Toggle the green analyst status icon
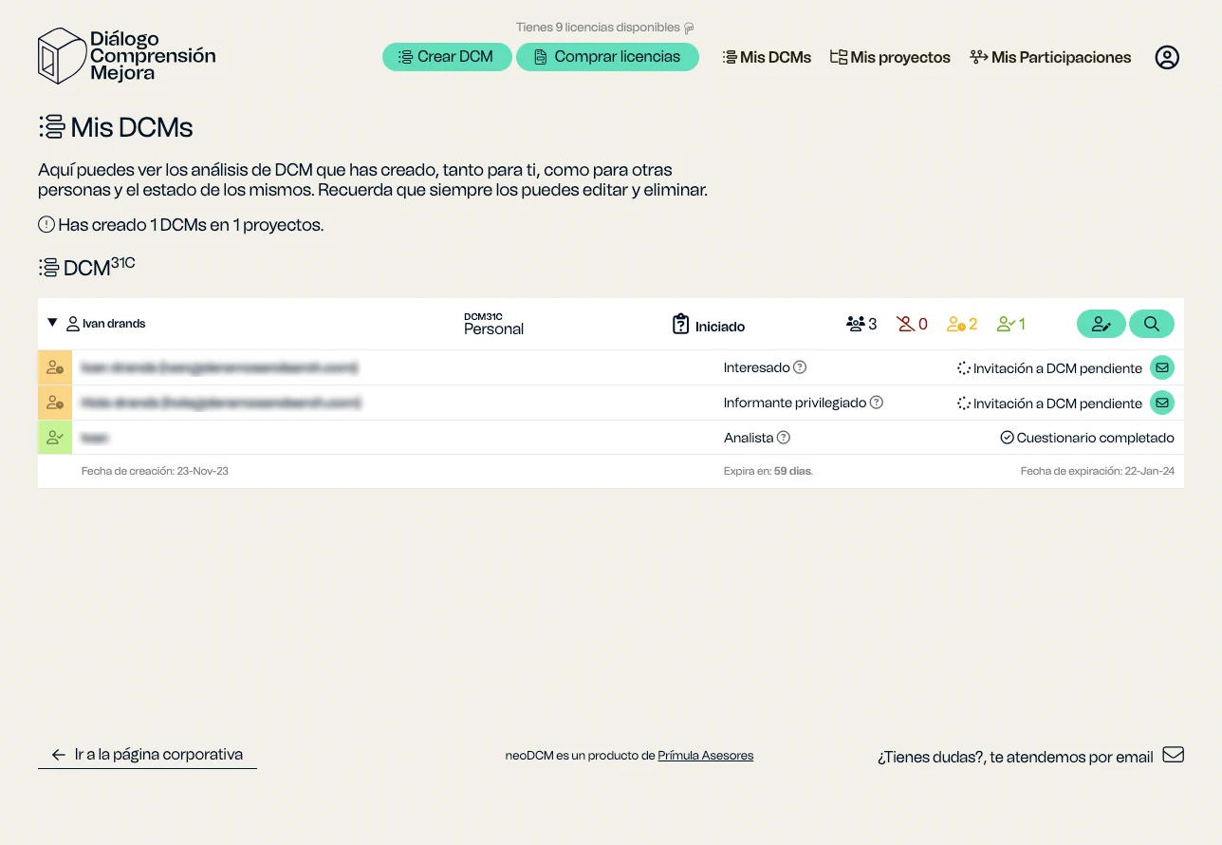 (54, 437)
